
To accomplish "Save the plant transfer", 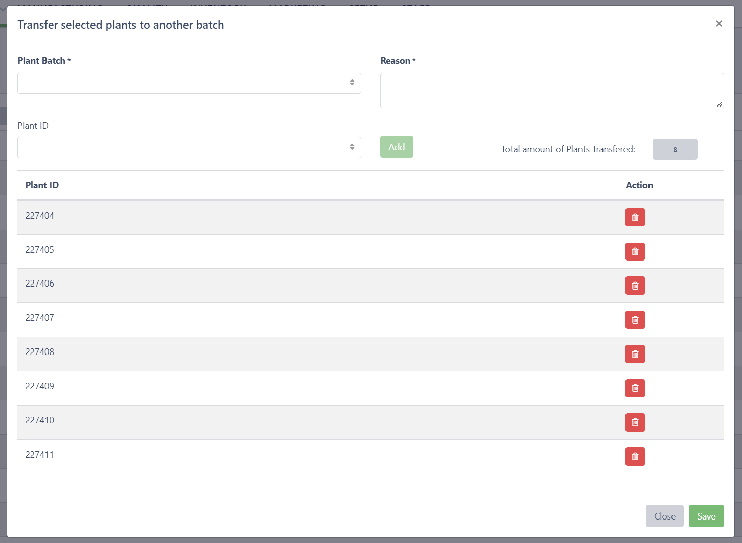I will 706,516.
